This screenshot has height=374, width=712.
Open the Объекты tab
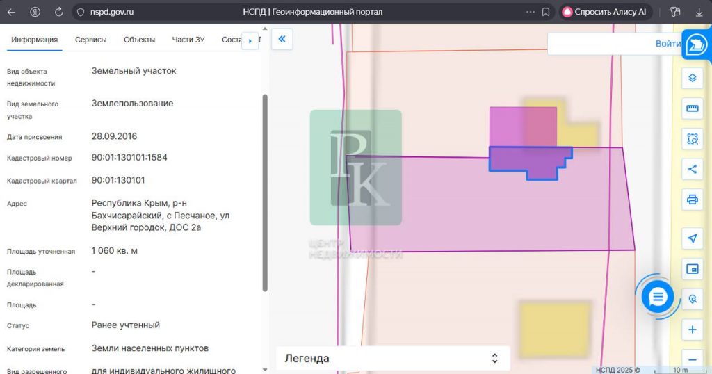pos(139,40)
